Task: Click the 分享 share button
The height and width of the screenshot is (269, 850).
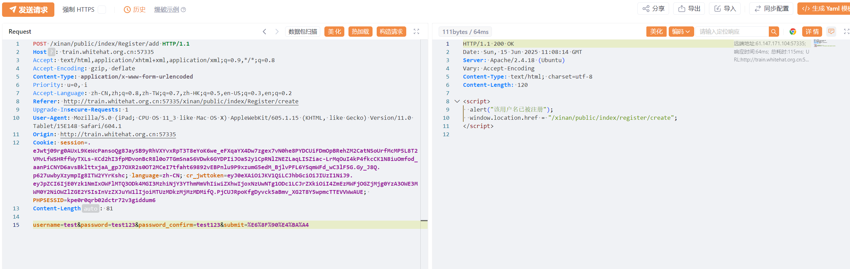Action: 653,9
